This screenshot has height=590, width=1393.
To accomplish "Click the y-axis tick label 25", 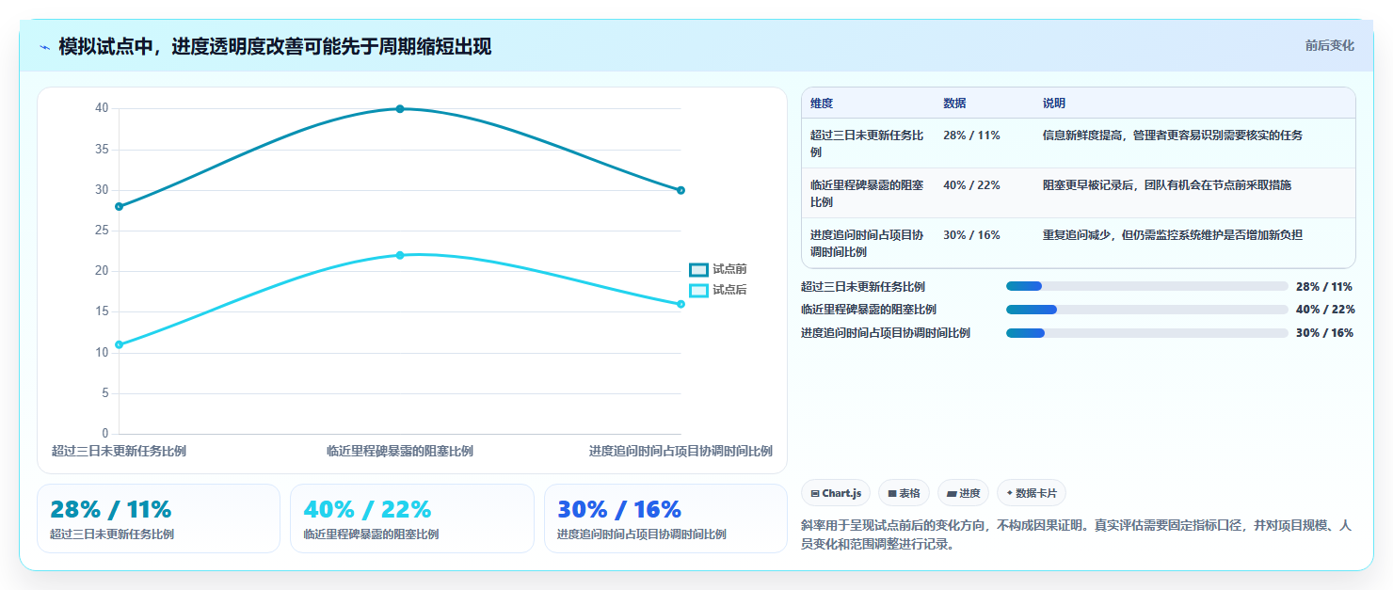I will [x=102, y=231].
